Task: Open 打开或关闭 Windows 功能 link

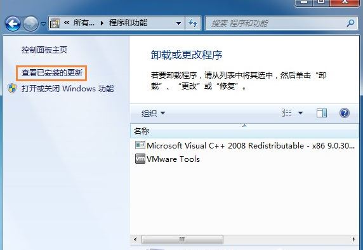Action: click(68, 89)
